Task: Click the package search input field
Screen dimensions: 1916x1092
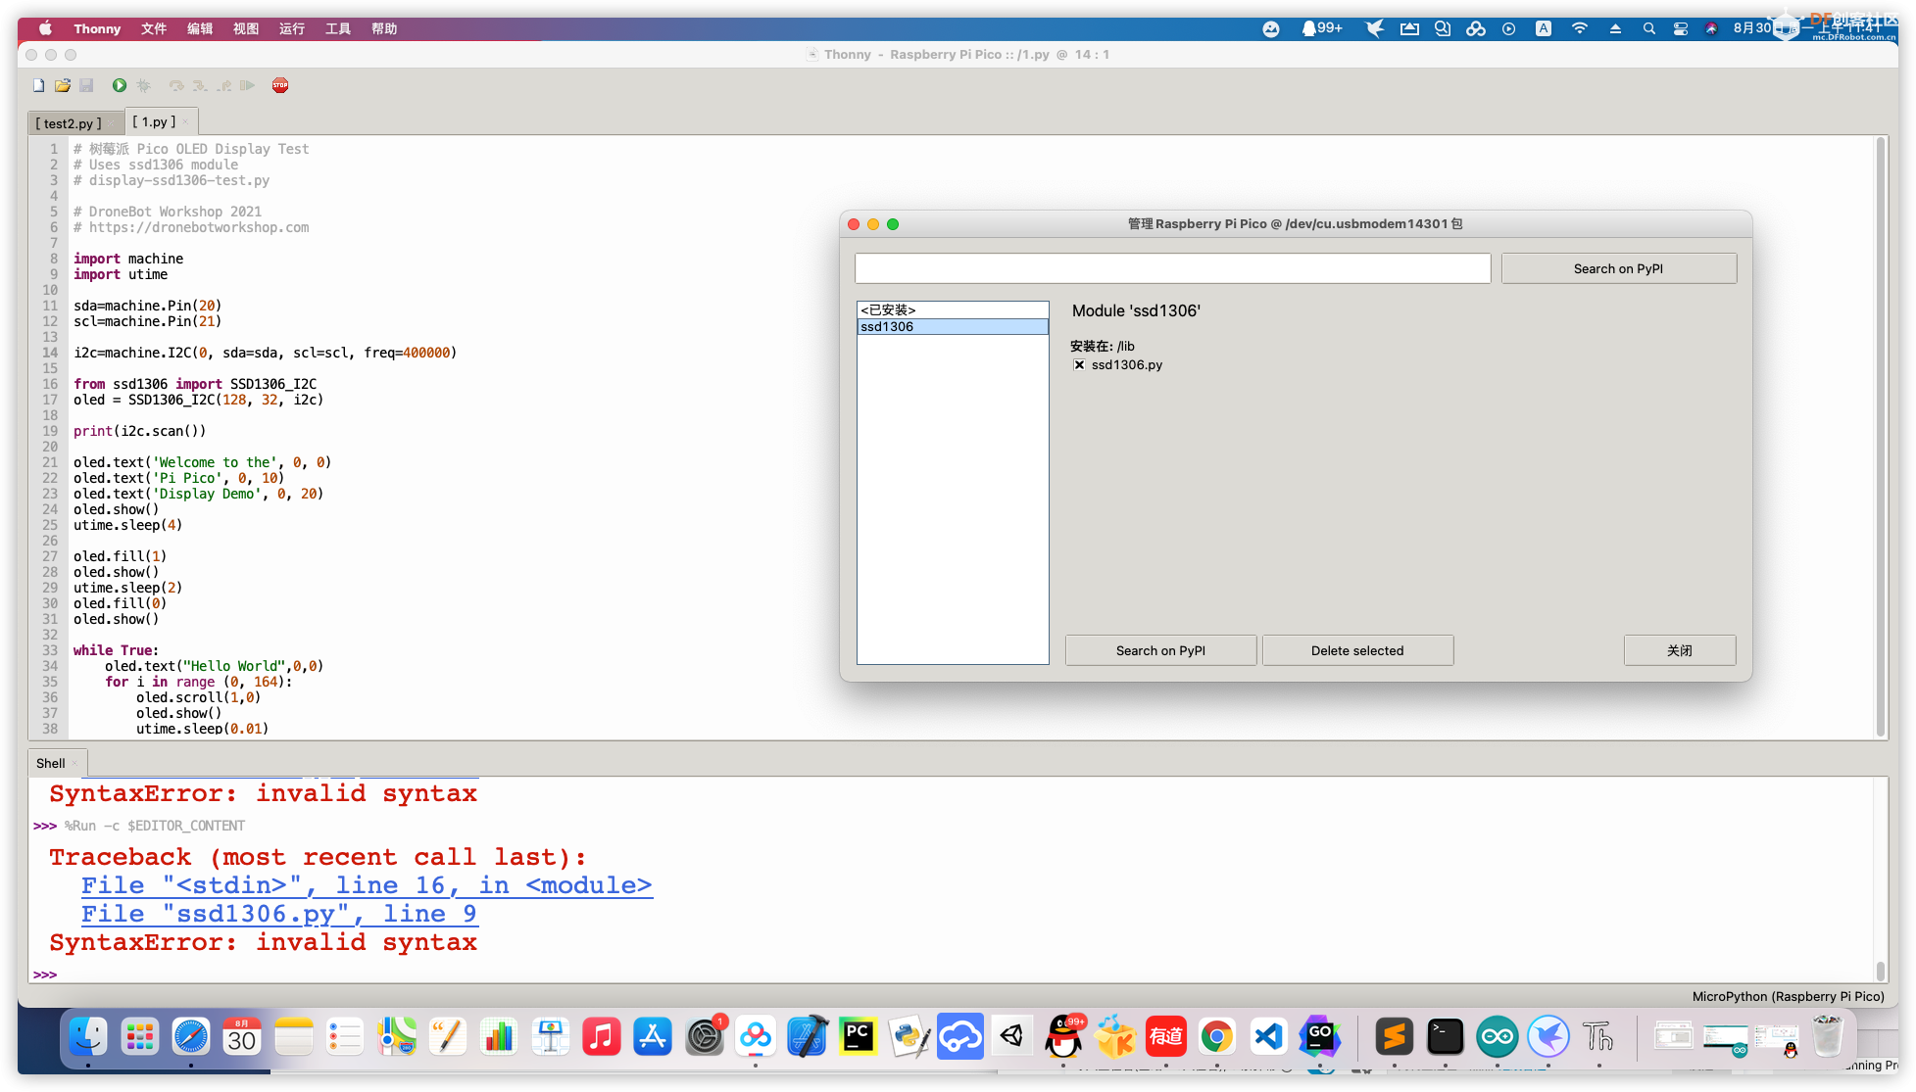Action: point(1172,268)
